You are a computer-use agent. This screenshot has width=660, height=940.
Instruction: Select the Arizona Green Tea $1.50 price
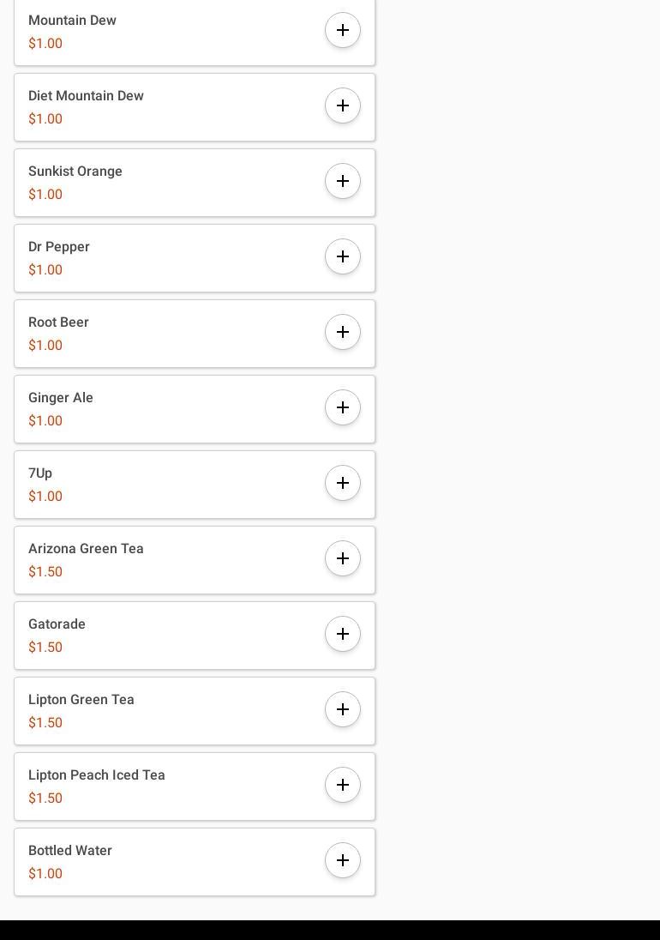[45, 571]
